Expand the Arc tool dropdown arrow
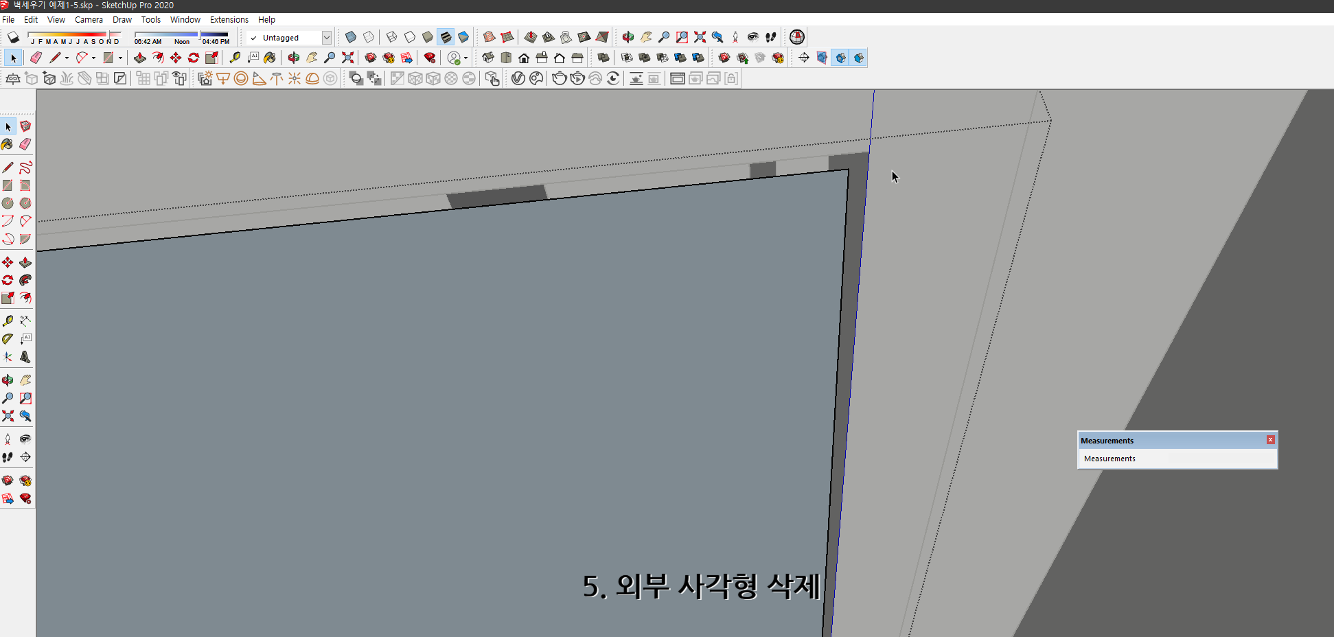Screen dimensions: 1334x637 [93, 58]
